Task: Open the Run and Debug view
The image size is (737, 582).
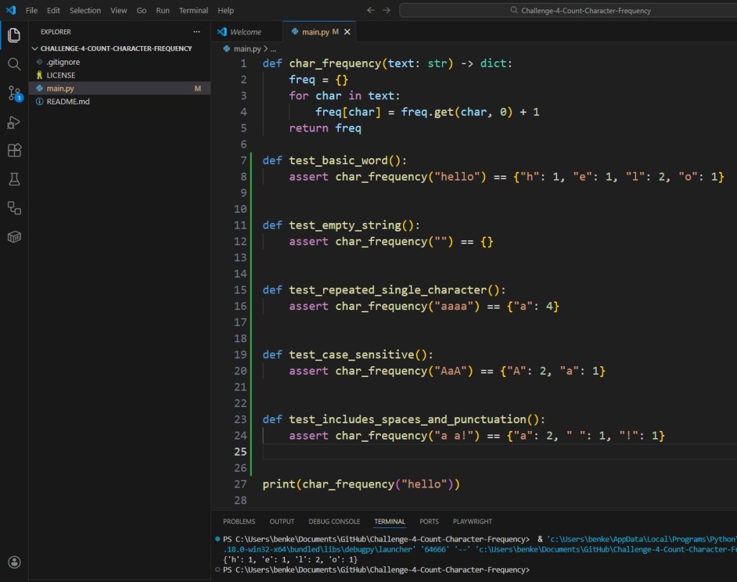Action: [x=14, y=122]
